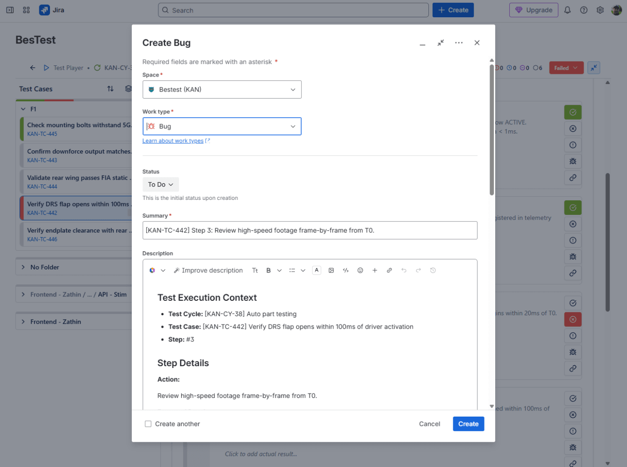Focus the Summary input field
Screen dimensions: 627x467
coord(310,230)
